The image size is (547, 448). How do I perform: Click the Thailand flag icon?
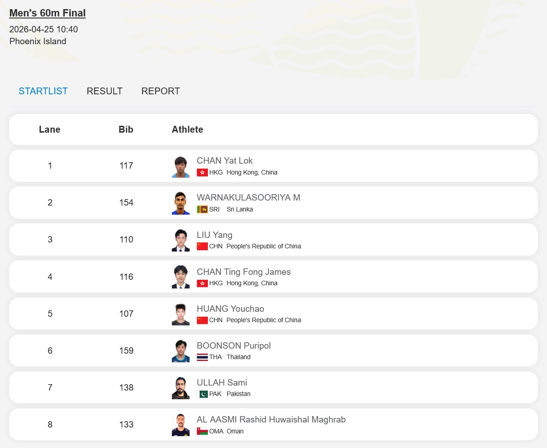click(202, 357)
